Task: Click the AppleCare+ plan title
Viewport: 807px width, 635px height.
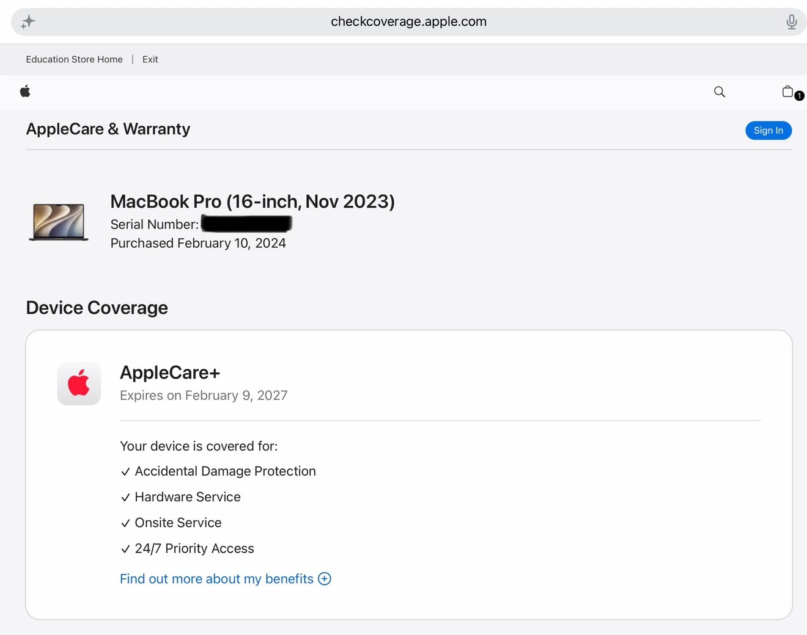Action: [x=170, y=372]
